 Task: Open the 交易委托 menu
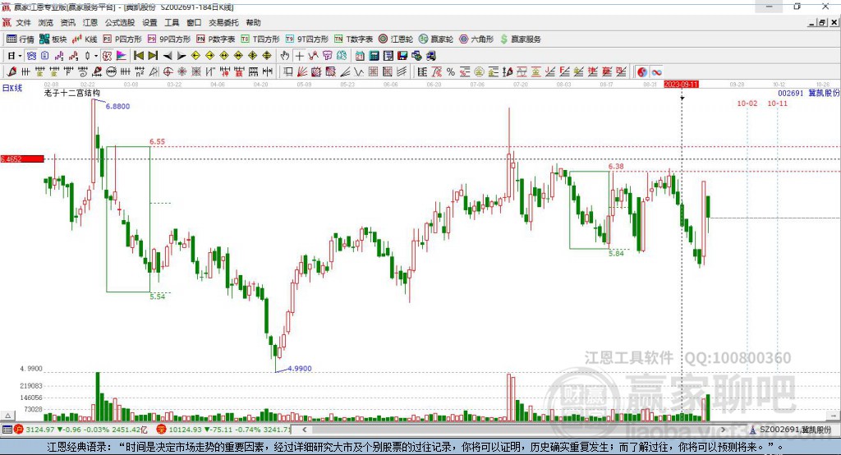click(x=223, y=22)
